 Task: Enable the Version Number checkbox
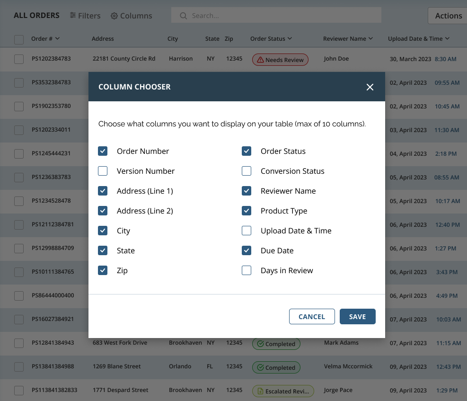[103, 171]
